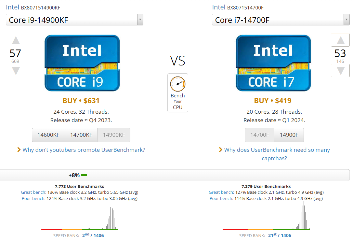This screenshot has height=241, width=353.
Task: Switch to the 14600KF variant
Action: point(48,135)
